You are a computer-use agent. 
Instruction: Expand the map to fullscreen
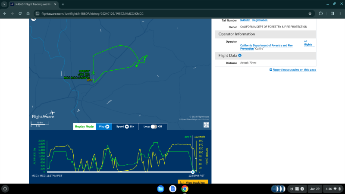[x=206, y=125]
